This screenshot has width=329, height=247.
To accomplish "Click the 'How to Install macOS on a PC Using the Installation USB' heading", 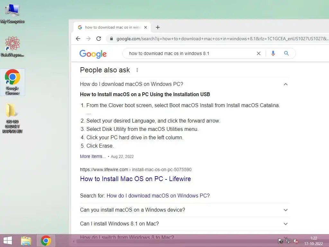I will (145, 94).
